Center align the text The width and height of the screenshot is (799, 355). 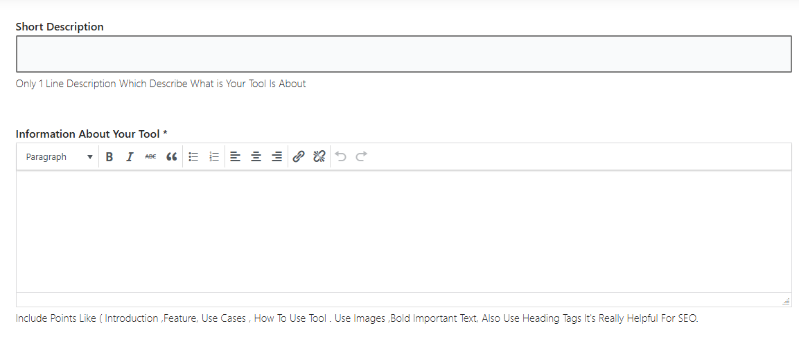pyautogui.click(x=256, y=156)
